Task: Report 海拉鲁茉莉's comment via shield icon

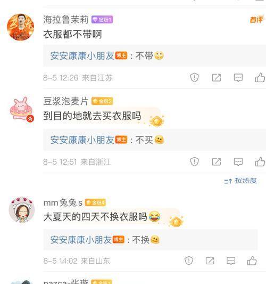Action: click(x=194, y=77)
